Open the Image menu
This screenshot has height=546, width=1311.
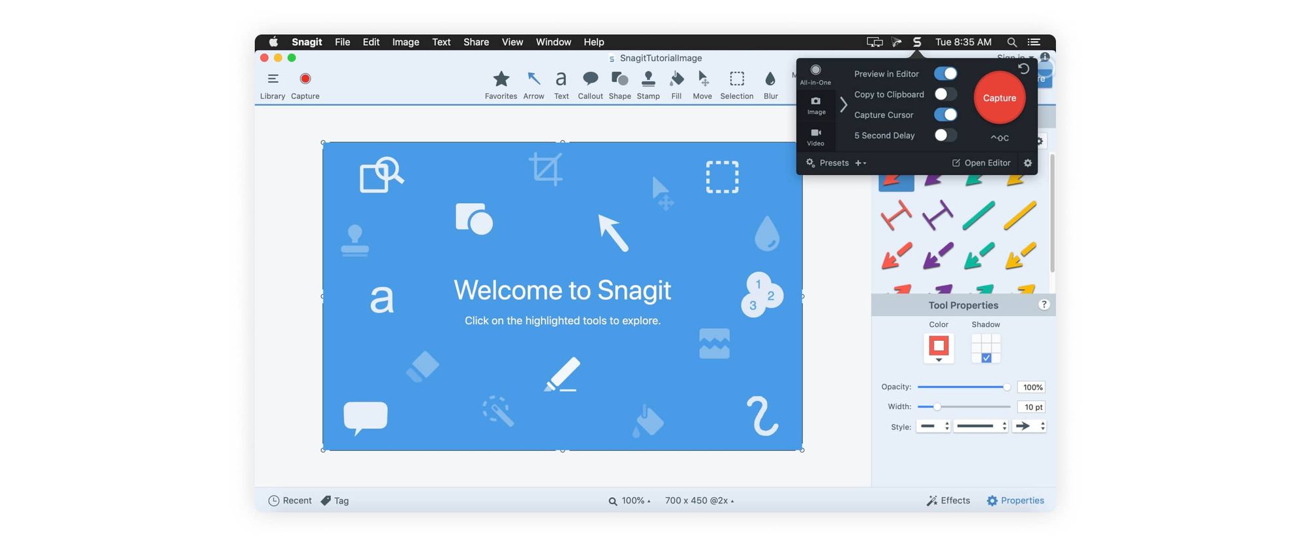(406, 42)
